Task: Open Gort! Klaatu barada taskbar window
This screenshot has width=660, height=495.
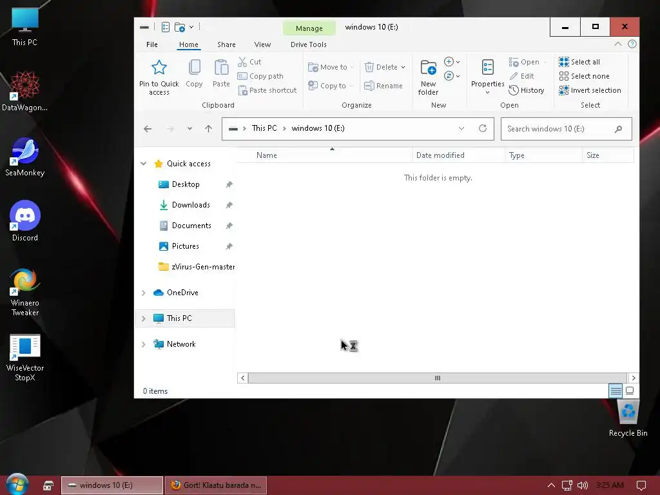Action: point(216,485)
